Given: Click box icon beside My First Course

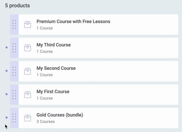Looking at the screenshot, I should pos(28,95).
